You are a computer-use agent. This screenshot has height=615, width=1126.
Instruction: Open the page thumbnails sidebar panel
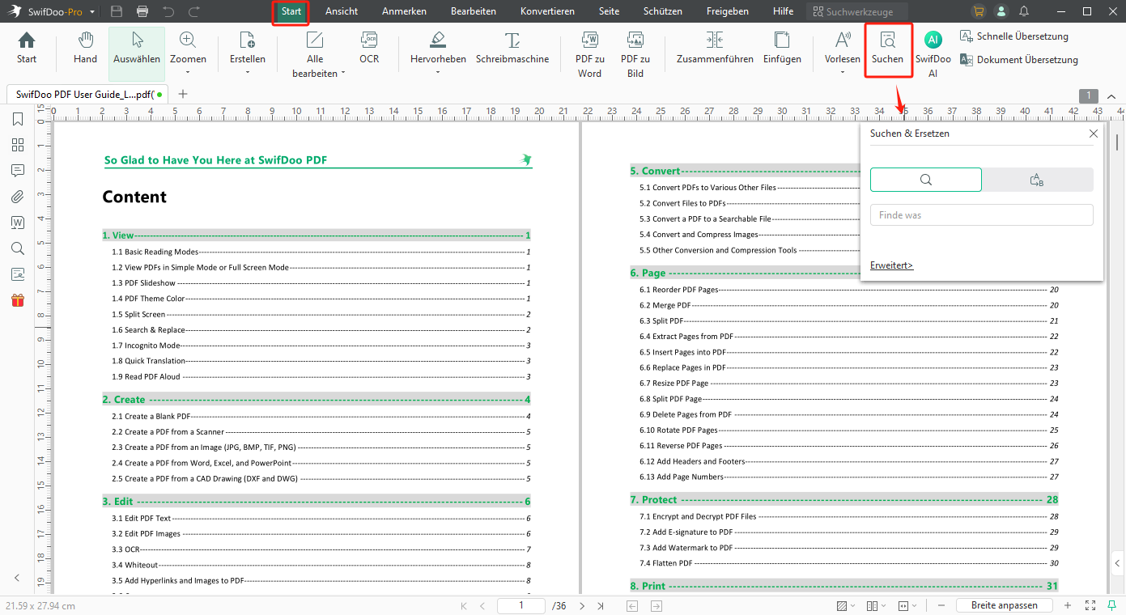tap(17, 145)
